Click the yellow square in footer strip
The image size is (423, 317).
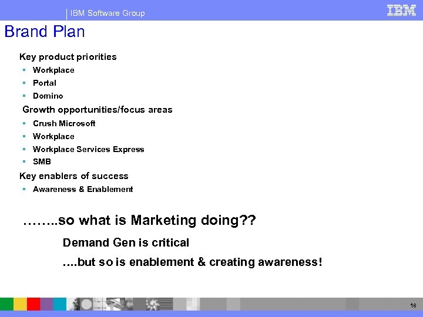pyautogui.click(x=20, y=304)
